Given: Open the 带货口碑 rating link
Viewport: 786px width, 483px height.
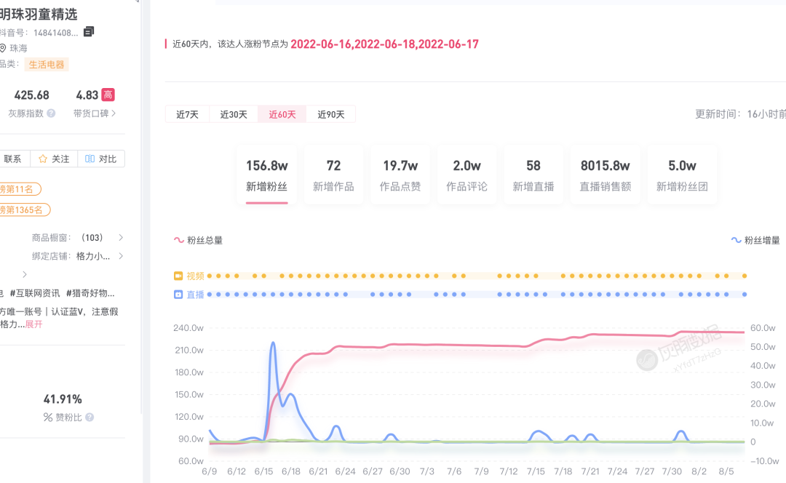Looking at the screenshot, I should 95,113.
